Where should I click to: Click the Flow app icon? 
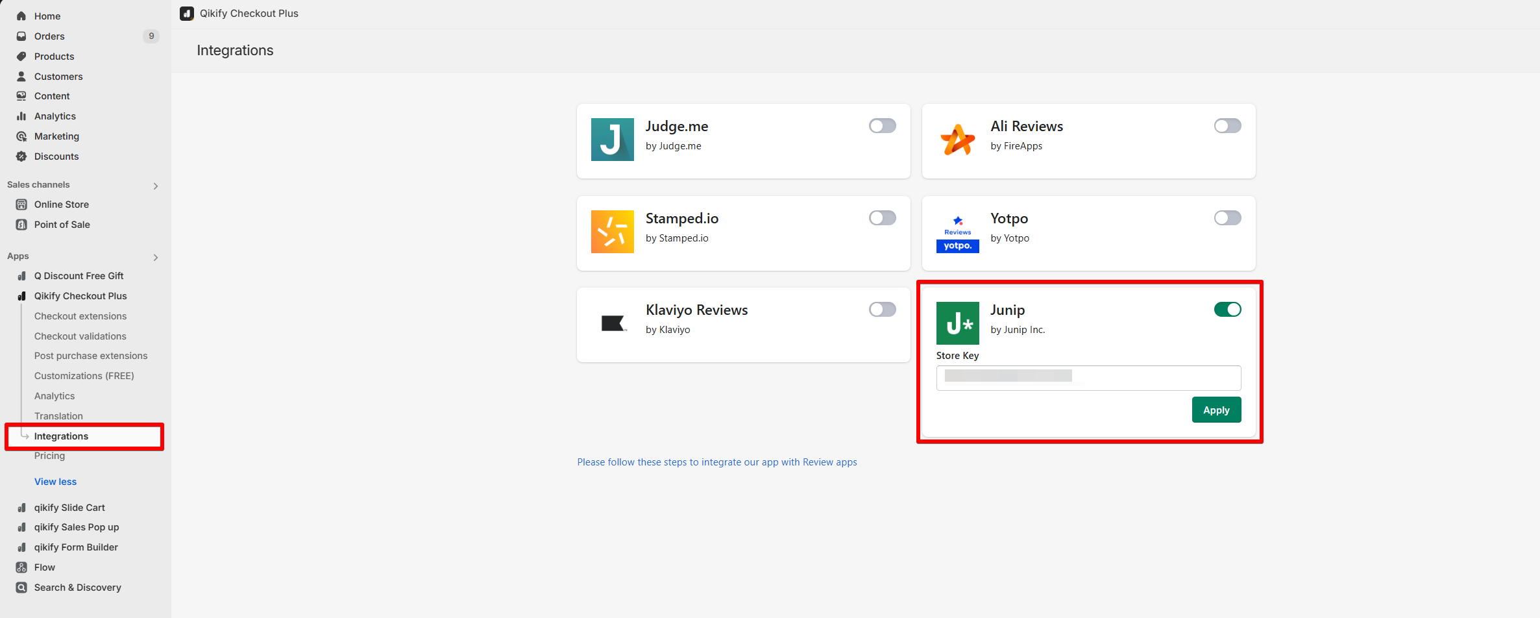pos(21,567)
